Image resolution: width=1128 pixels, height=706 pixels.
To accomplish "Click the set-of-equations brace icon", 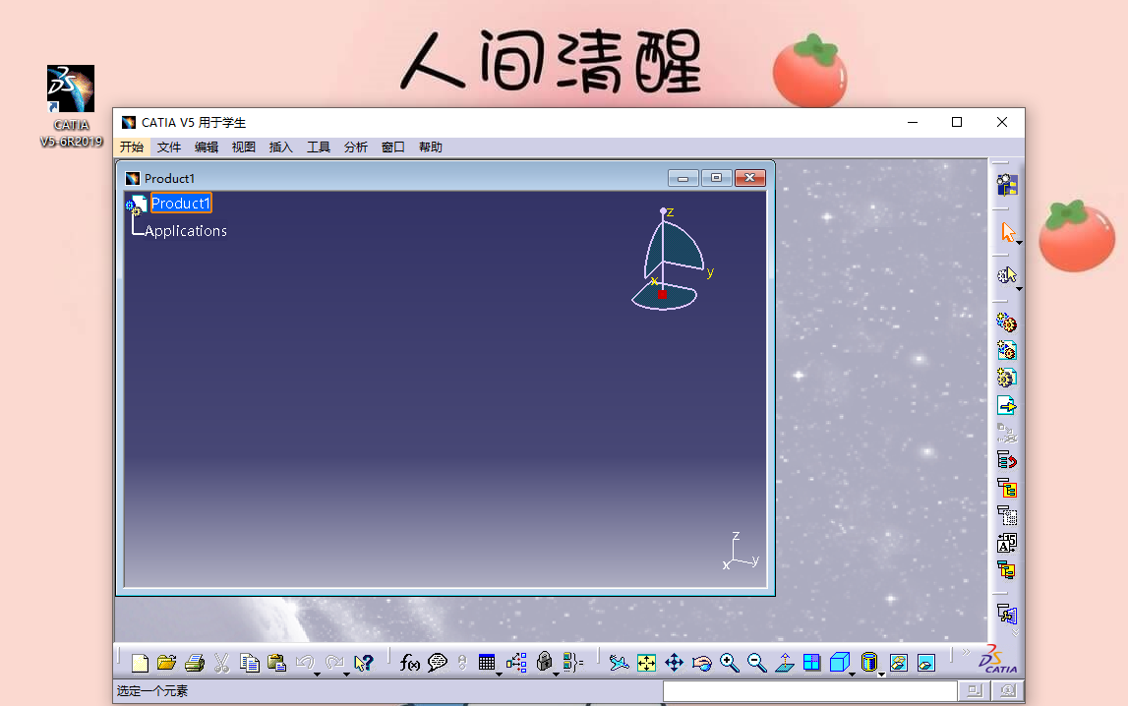I will click(x=573, y=663).
